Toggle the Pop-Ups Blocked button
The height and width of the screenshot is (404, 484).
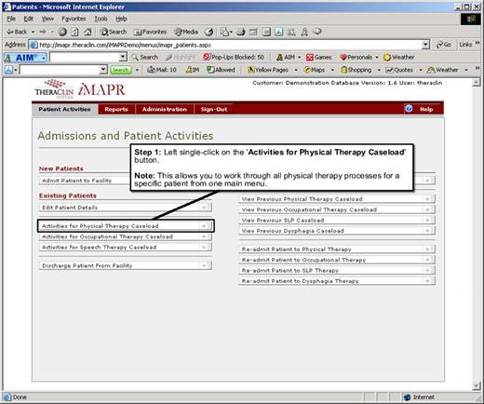click(x=234, y=57)
